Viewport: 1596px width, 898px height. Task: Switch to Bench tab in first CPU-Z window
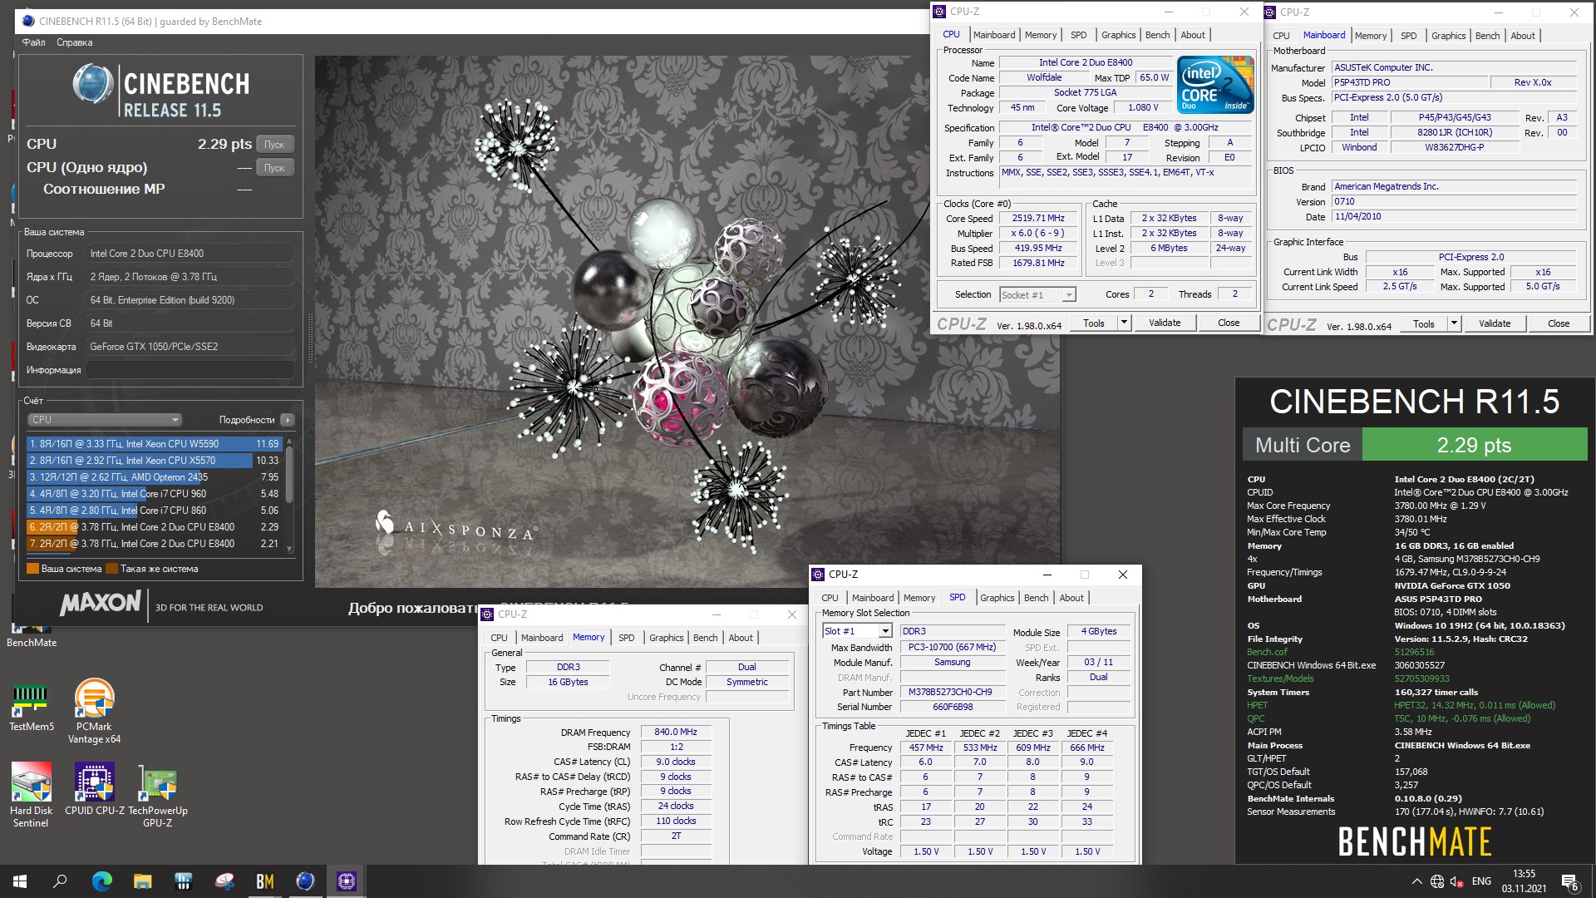1157,35
